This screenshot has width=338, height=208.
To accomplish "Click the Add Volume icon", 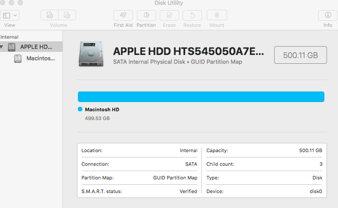I will (x=50, y=15).
